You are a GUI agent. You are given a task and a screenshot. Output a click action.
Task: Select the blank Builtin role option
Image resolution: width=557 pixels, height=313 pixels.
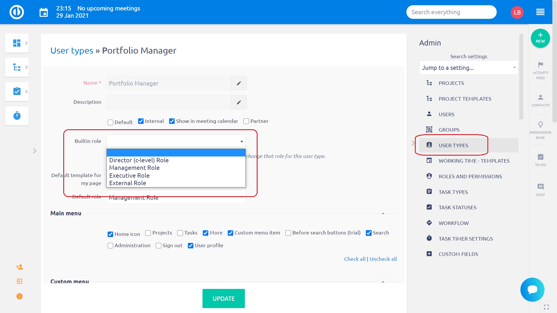click(176, 153)
